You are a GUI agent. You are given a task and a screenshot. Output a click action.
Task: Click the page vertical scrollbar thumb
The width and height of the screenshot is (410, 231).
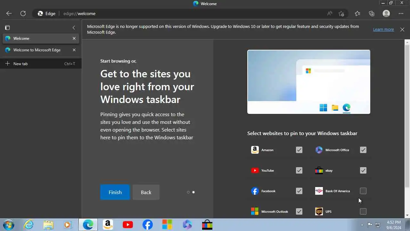pos(407,116)
